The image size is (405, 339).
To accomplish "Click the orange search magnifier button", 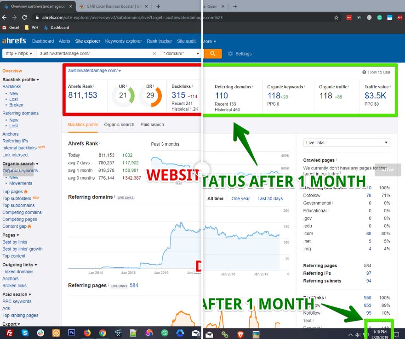I will coord(213,53).
